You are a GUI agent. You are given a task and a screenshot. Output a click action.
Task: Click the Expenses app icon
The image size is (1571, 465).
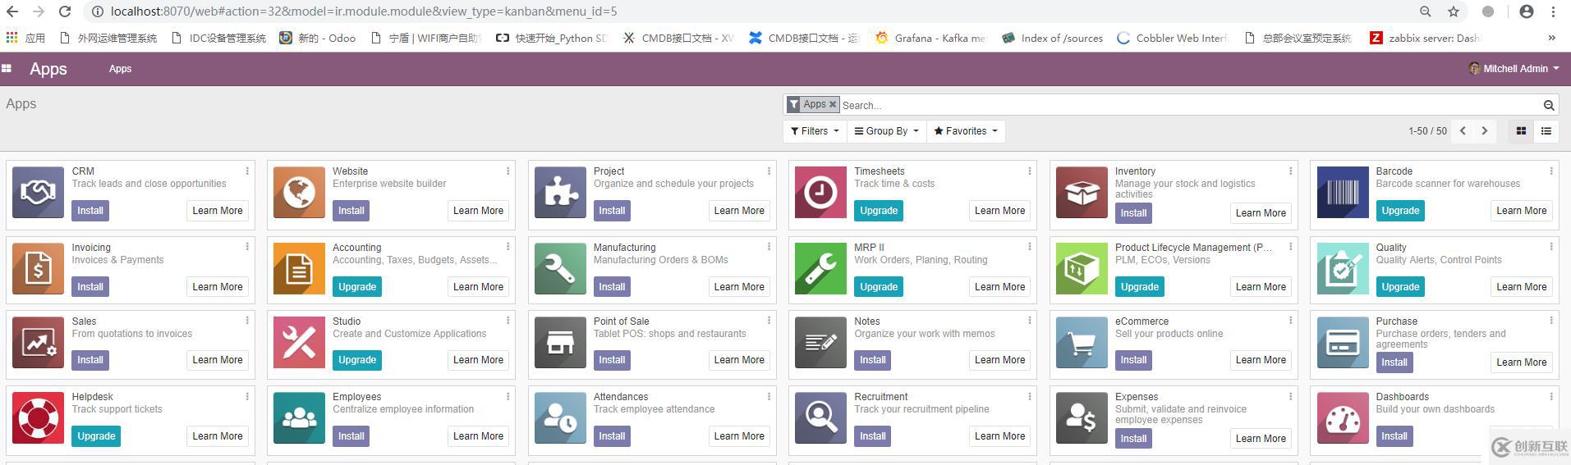(x=1082, y=418)
